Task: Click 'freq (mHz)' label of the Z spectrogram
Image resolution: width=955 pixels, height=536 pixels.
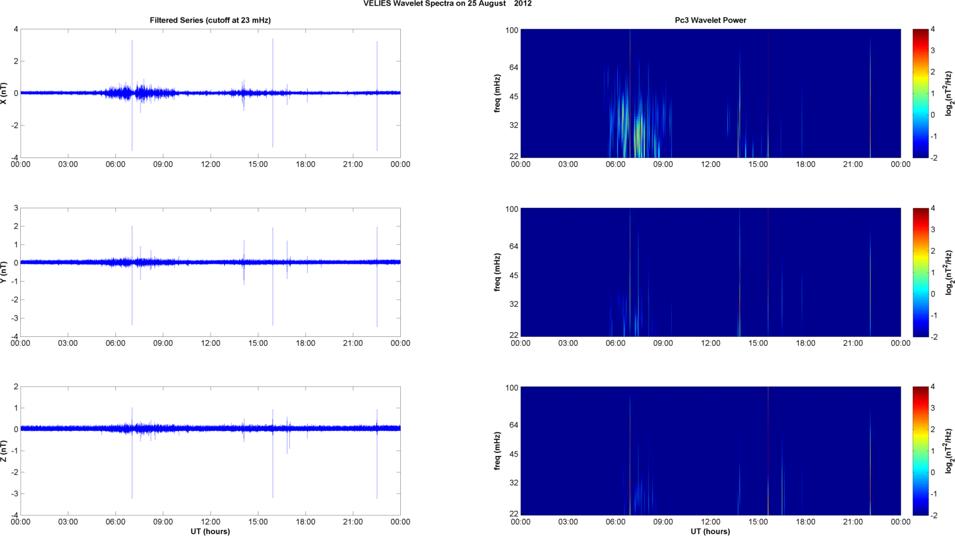Action: coord(497,451)
